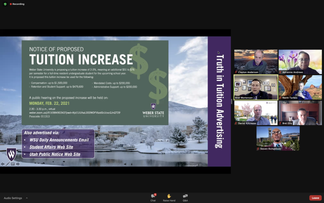
Task: Click Clayton Anderson's muted microphone icon
Action: (236, 72)
